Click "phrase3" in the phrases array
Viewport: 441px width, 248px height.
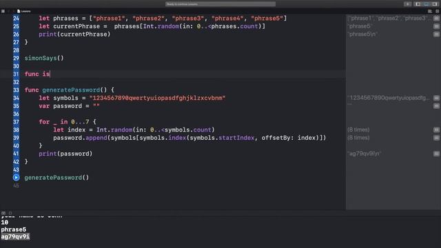(x=188, y=19)
